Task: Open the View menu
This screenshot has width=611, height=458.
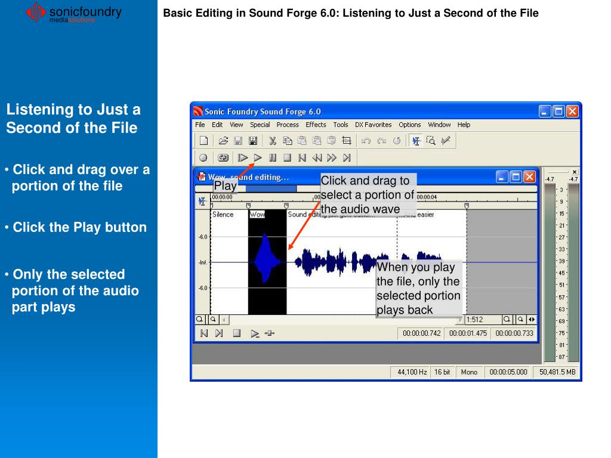Action: pos(236,125)
